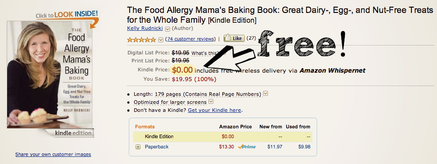This screenshot has width=437, height=164.
Task: Click the thumbs-up Like button
Action: pos(234,38)
